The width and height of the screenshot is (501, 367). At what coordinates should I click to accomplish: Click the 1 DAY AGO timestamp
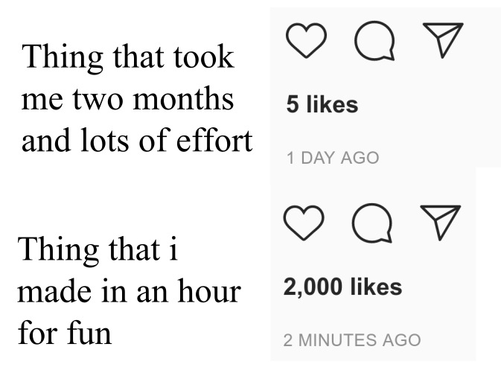point(333,158)
